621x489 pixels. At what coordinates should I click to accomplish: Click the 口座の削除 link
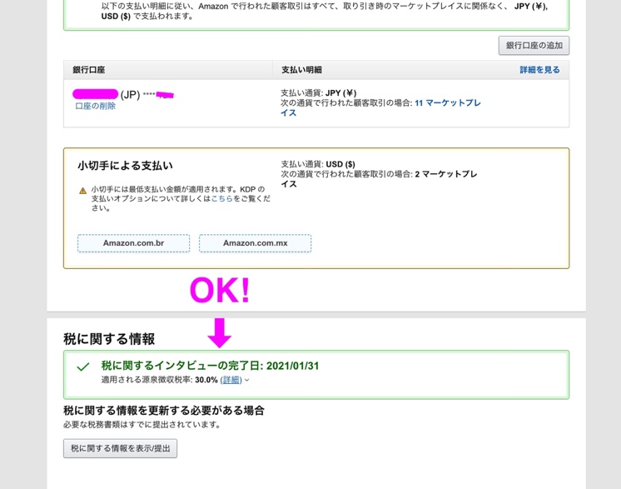point(96,107)
